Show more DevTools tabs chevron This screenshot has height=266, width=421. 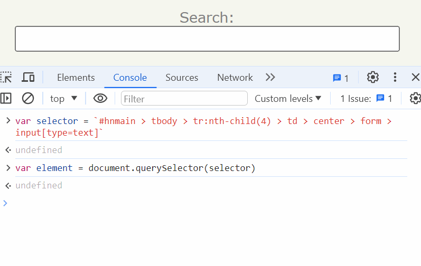pyautogui.click(x=270, y=78)
